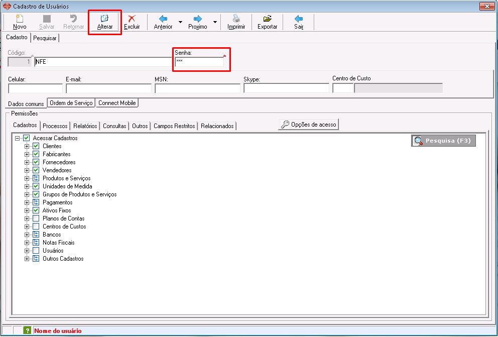Toggle Grupos de Produtos e Serviços checkbox
Screen dimensions: 498x337
click(x=36, y=194)
